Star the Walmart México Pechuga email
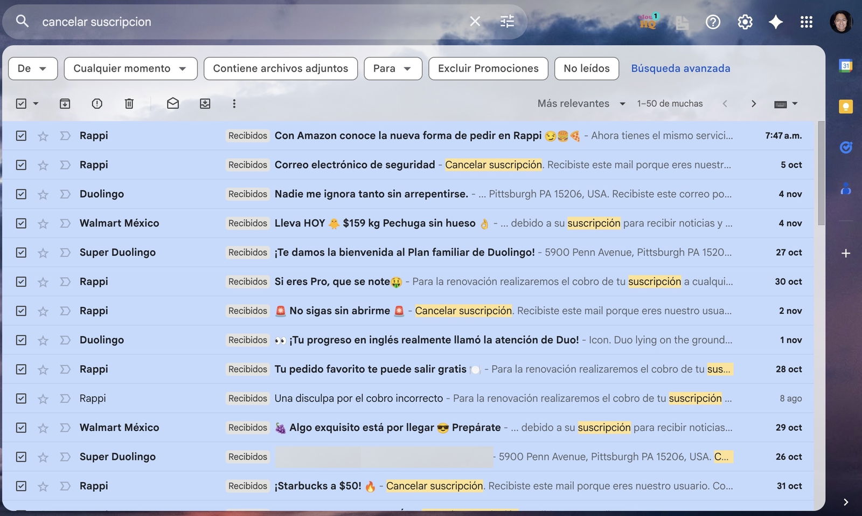This screenshot has height=516, width=862. [x=43, y=223]
